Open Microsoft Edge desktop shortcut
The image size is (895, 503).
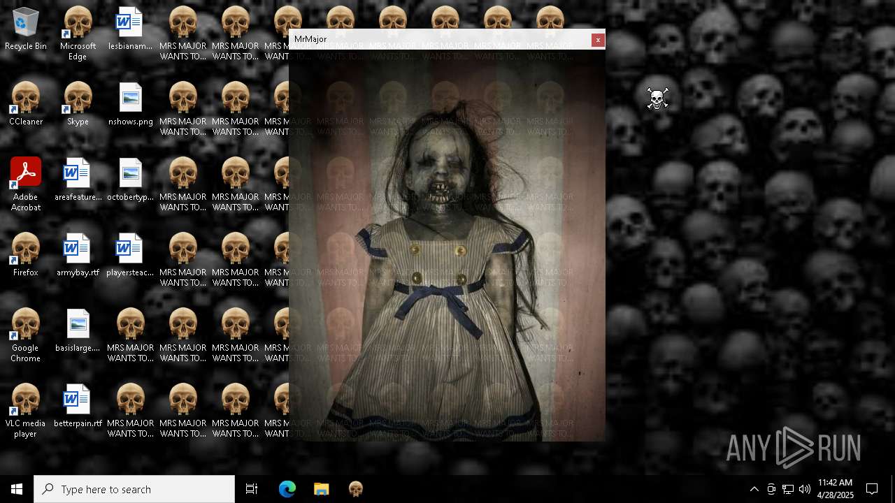pyautogui.click(x=78, y=34)
